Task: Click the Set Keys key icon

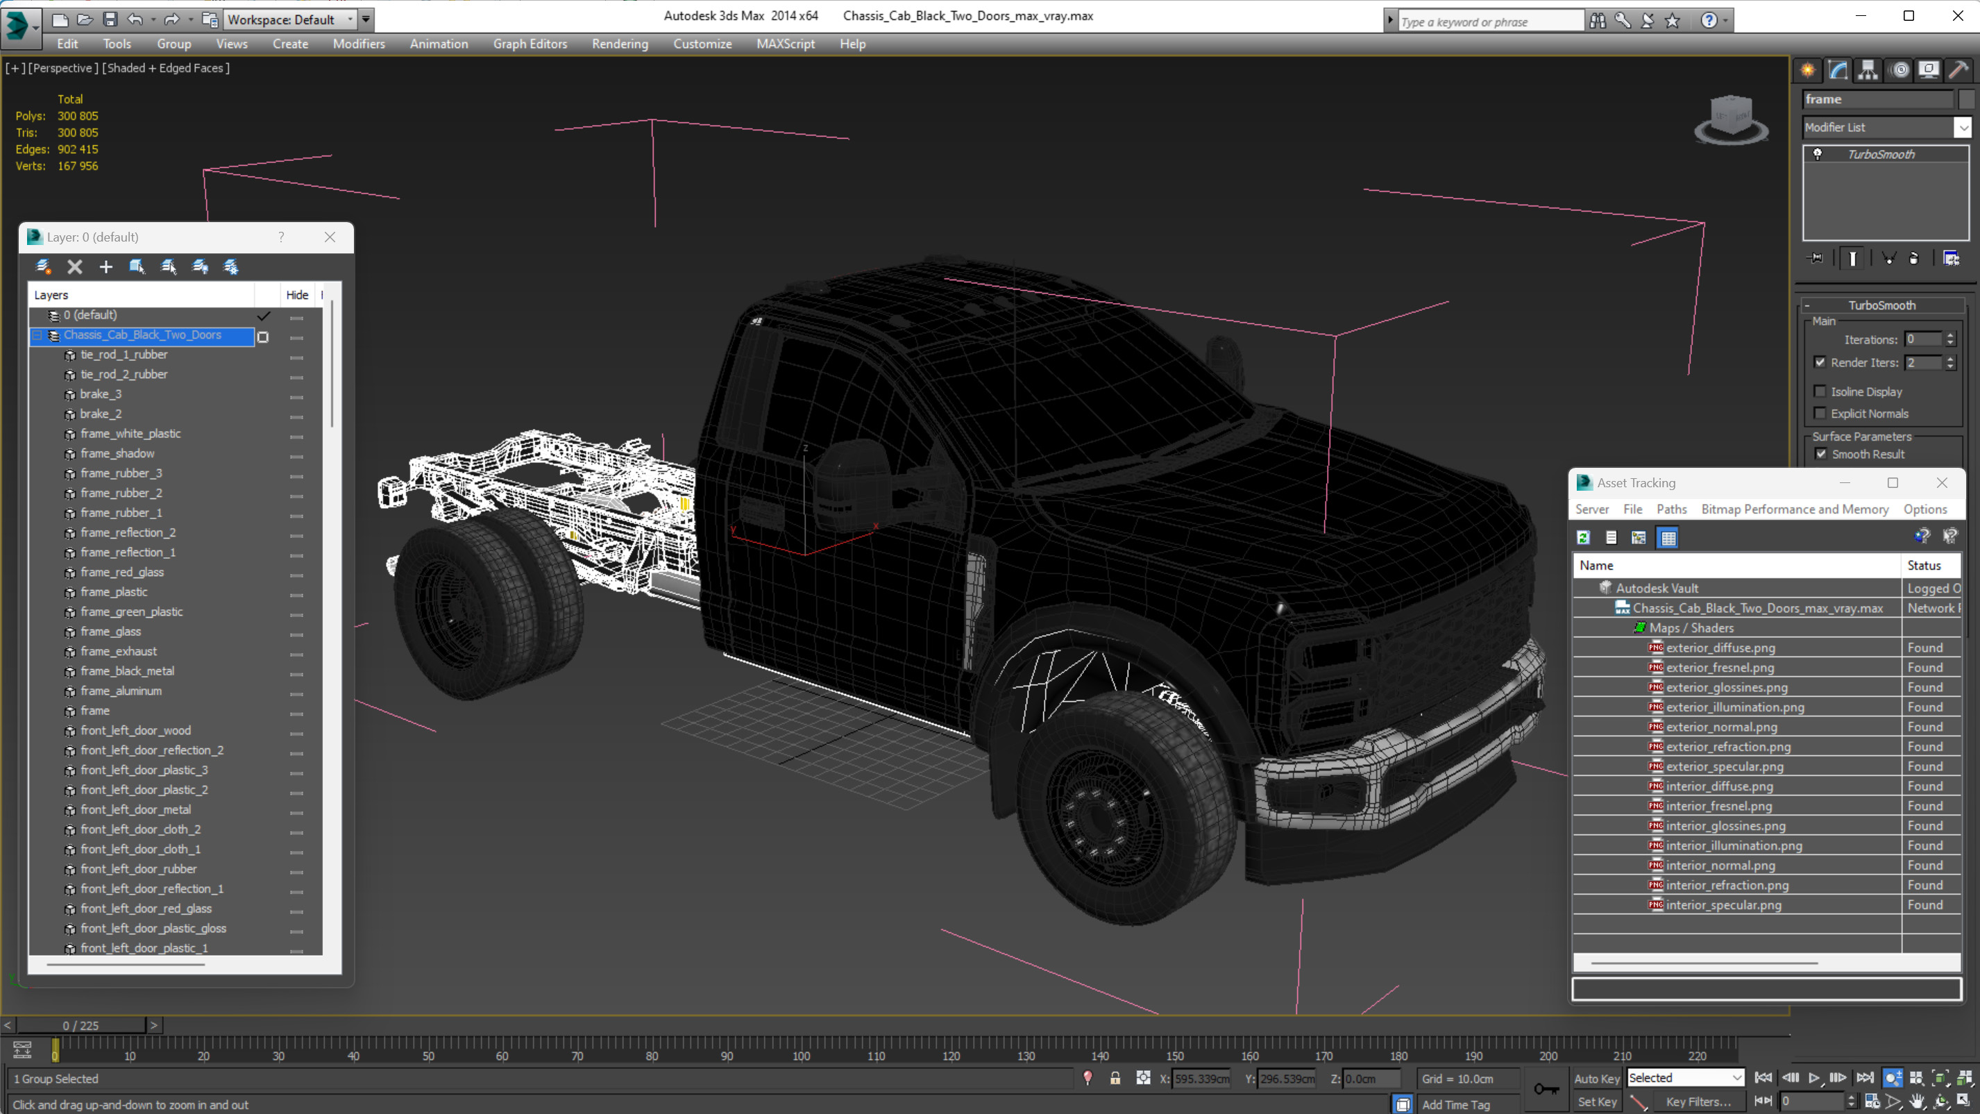Action: pos(1546,1088)
